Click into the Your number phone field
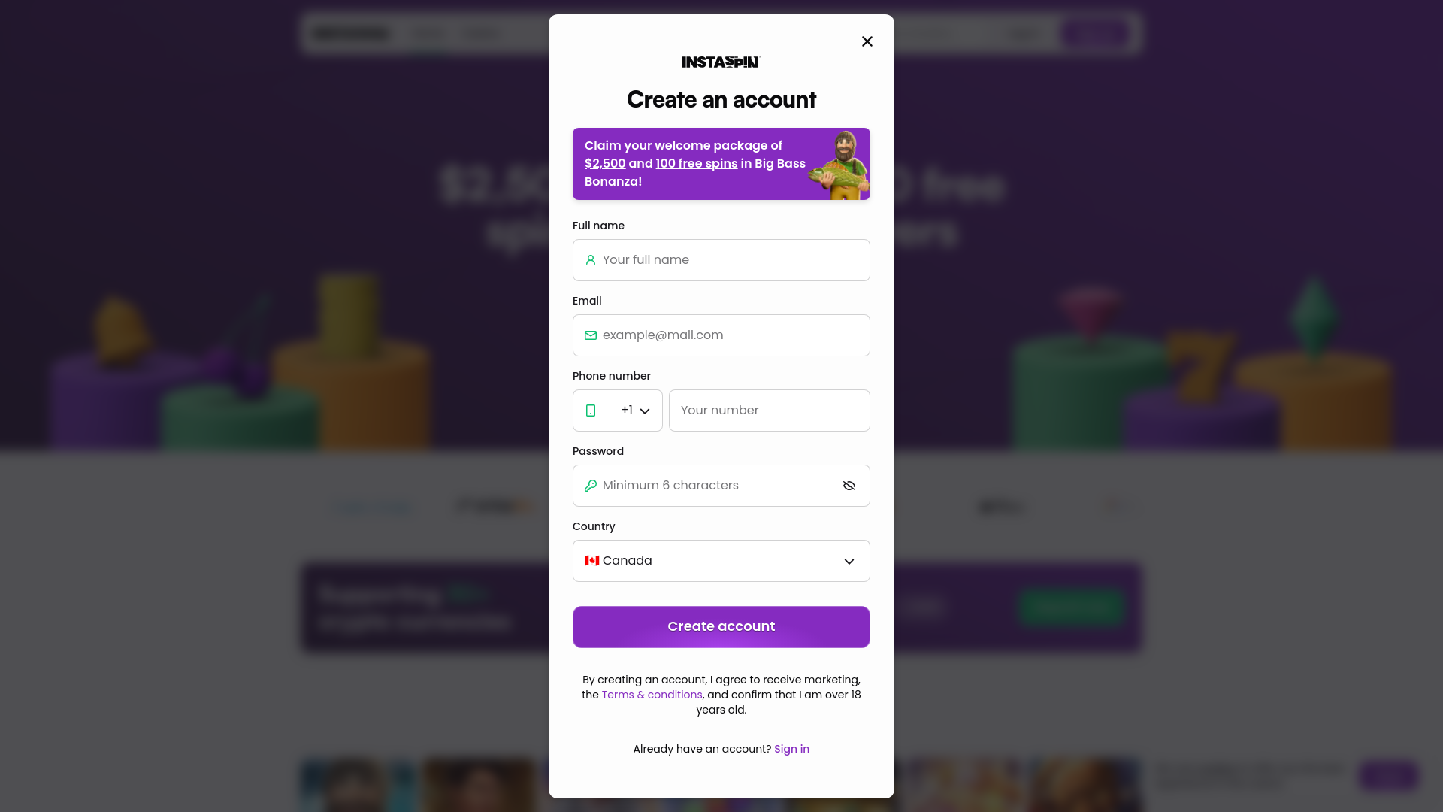This screenshot has height=812, width=1443. [x=770, y=411]
